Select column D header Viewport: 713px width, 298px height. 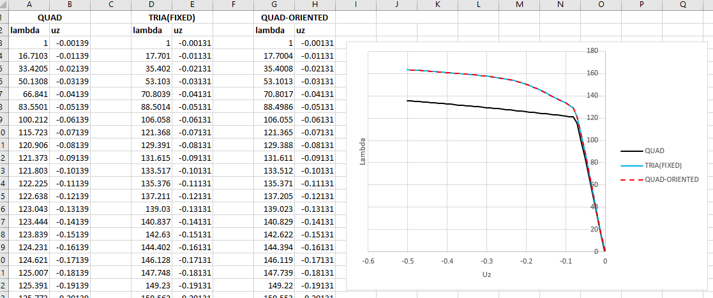(151, 4)
